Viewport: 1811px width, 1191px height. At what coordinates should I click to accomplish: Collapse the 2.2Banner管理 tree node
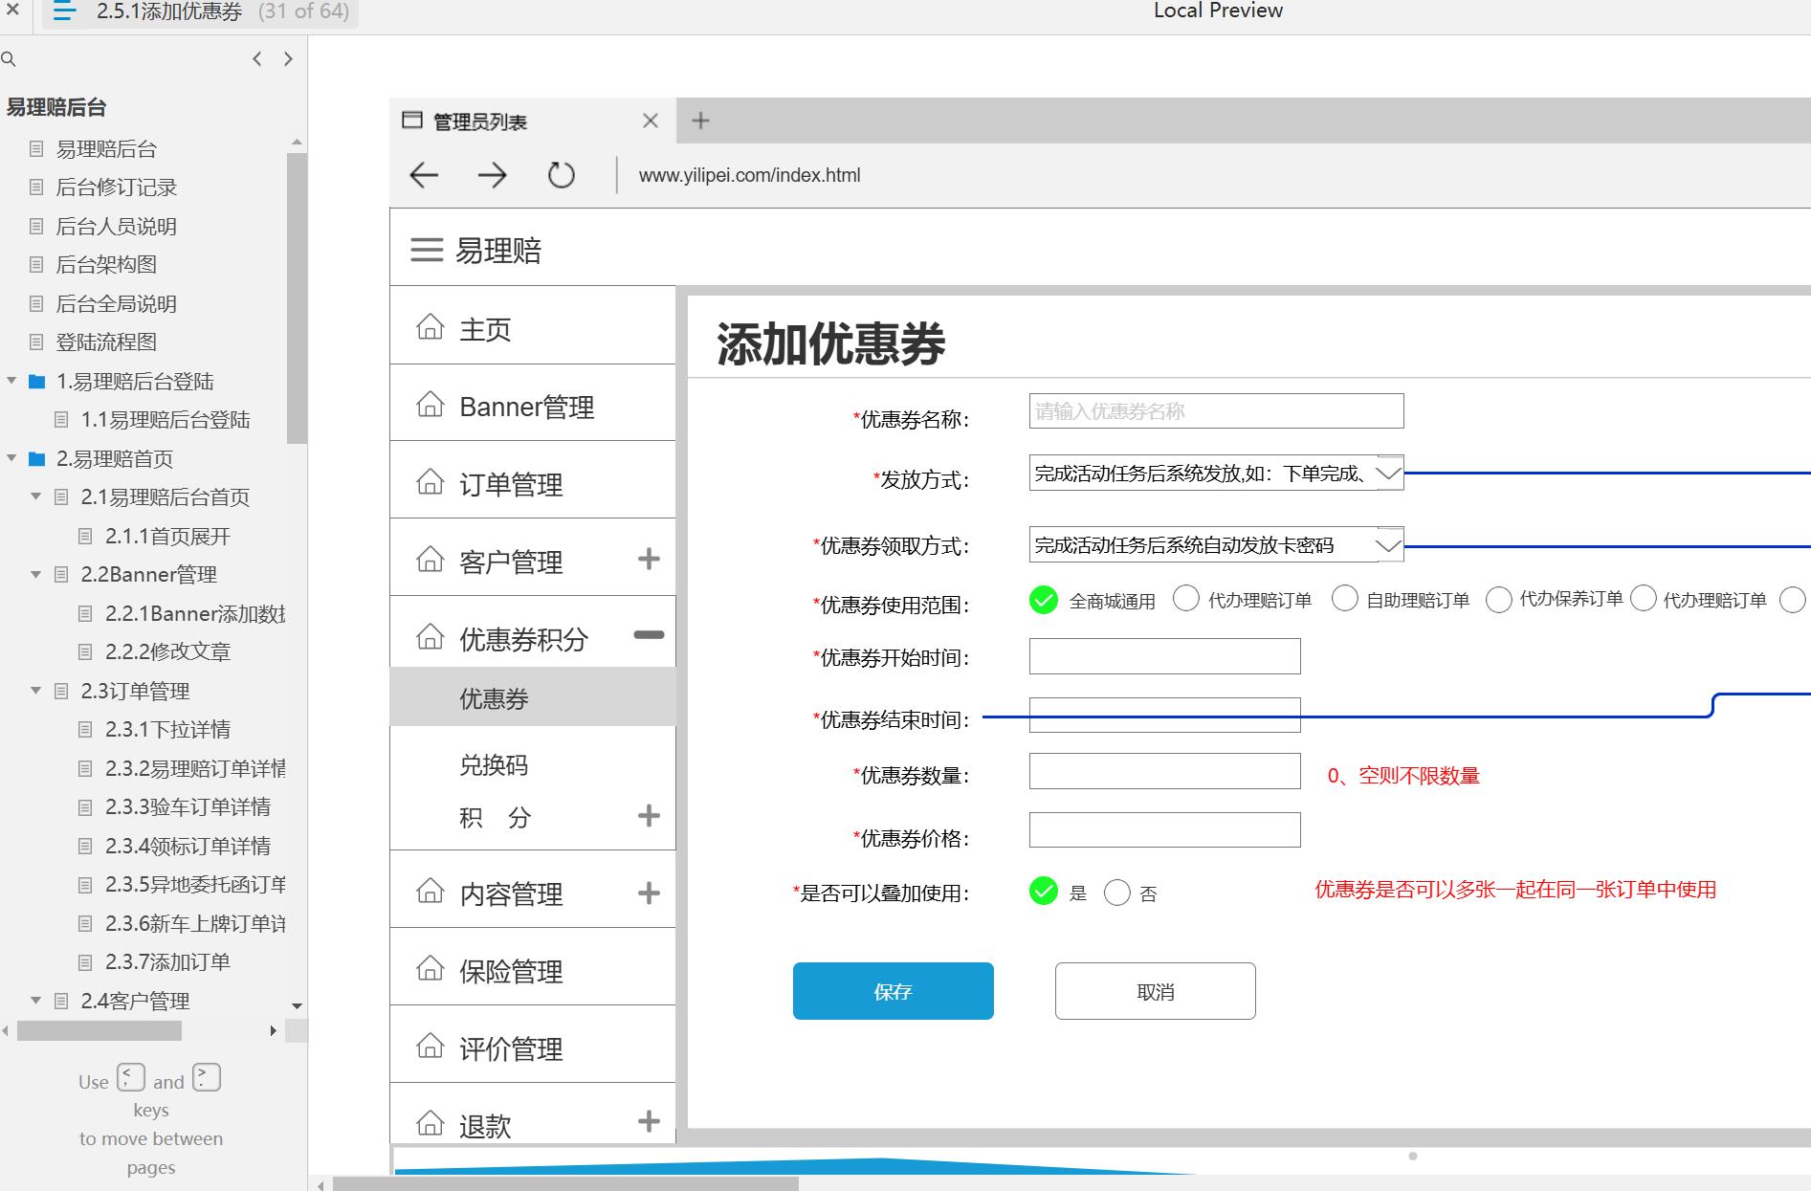coord(36,574)
